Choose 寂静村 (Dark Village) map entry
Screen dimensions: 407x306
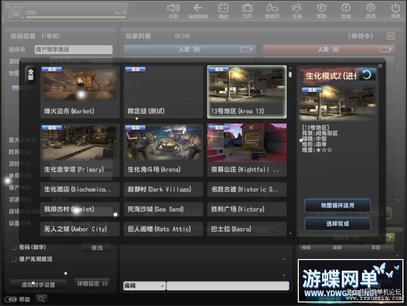[x=163, y=189]
